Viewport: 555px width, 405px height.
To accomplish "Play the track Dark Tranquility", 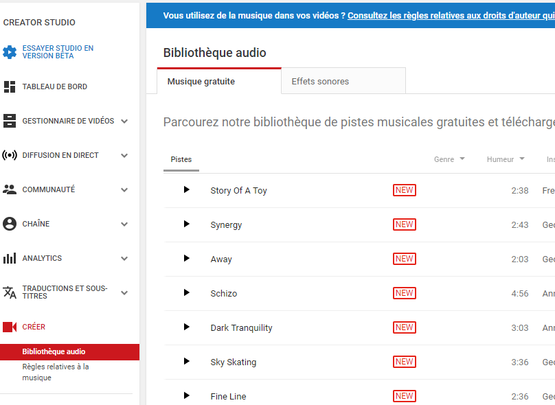I will point(187,327).
